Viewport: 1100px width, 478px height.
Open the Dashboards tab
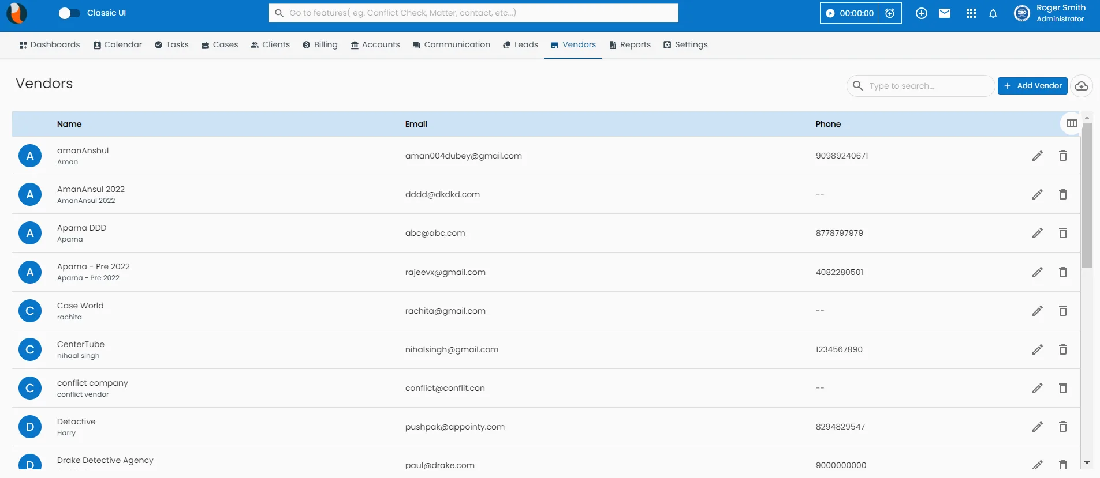tap(50, 44)
